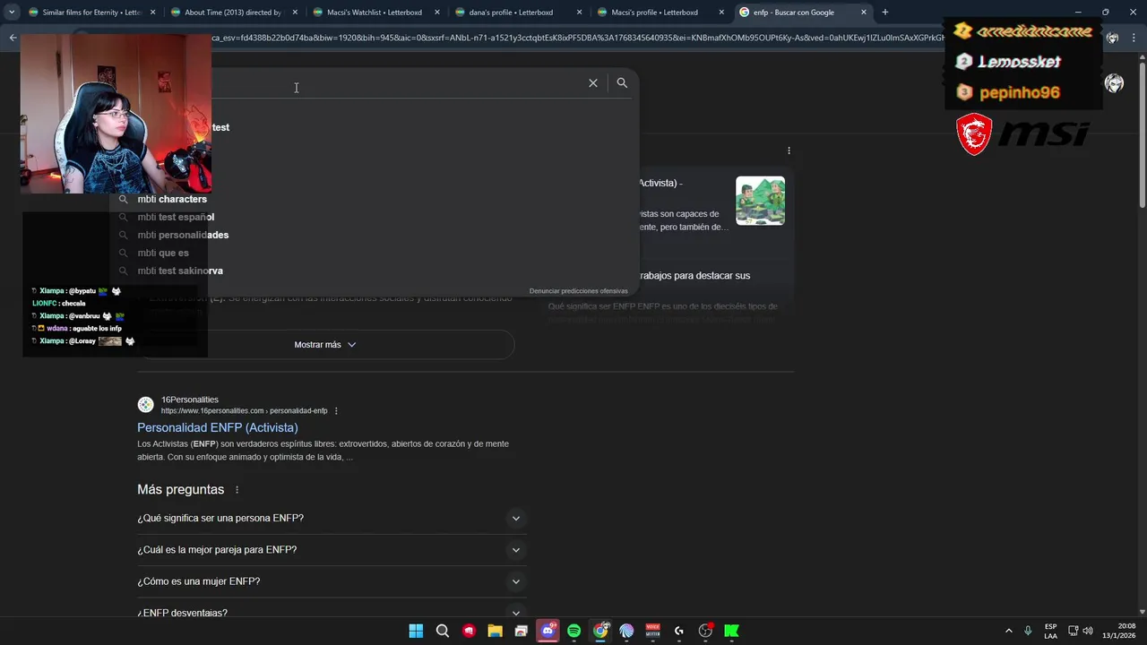
Task: Open the 16personalities.com URL breadcrumb
Action: pos(244,411)
